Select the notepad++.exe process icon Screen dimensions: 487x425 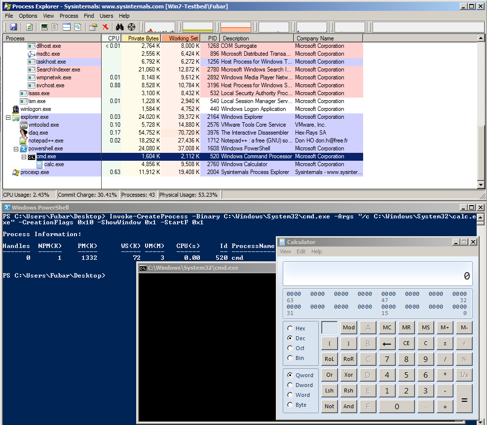coord(24,141)
